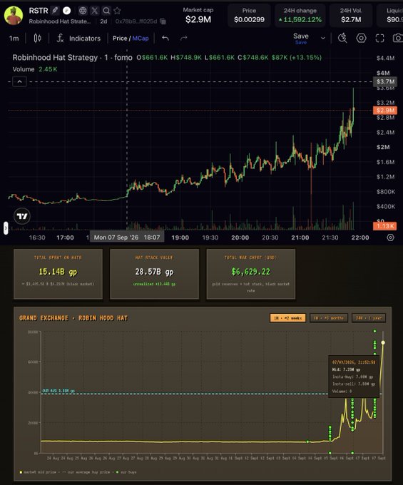Click the 24H change 11,592.12% card

(x=300, y=16)
